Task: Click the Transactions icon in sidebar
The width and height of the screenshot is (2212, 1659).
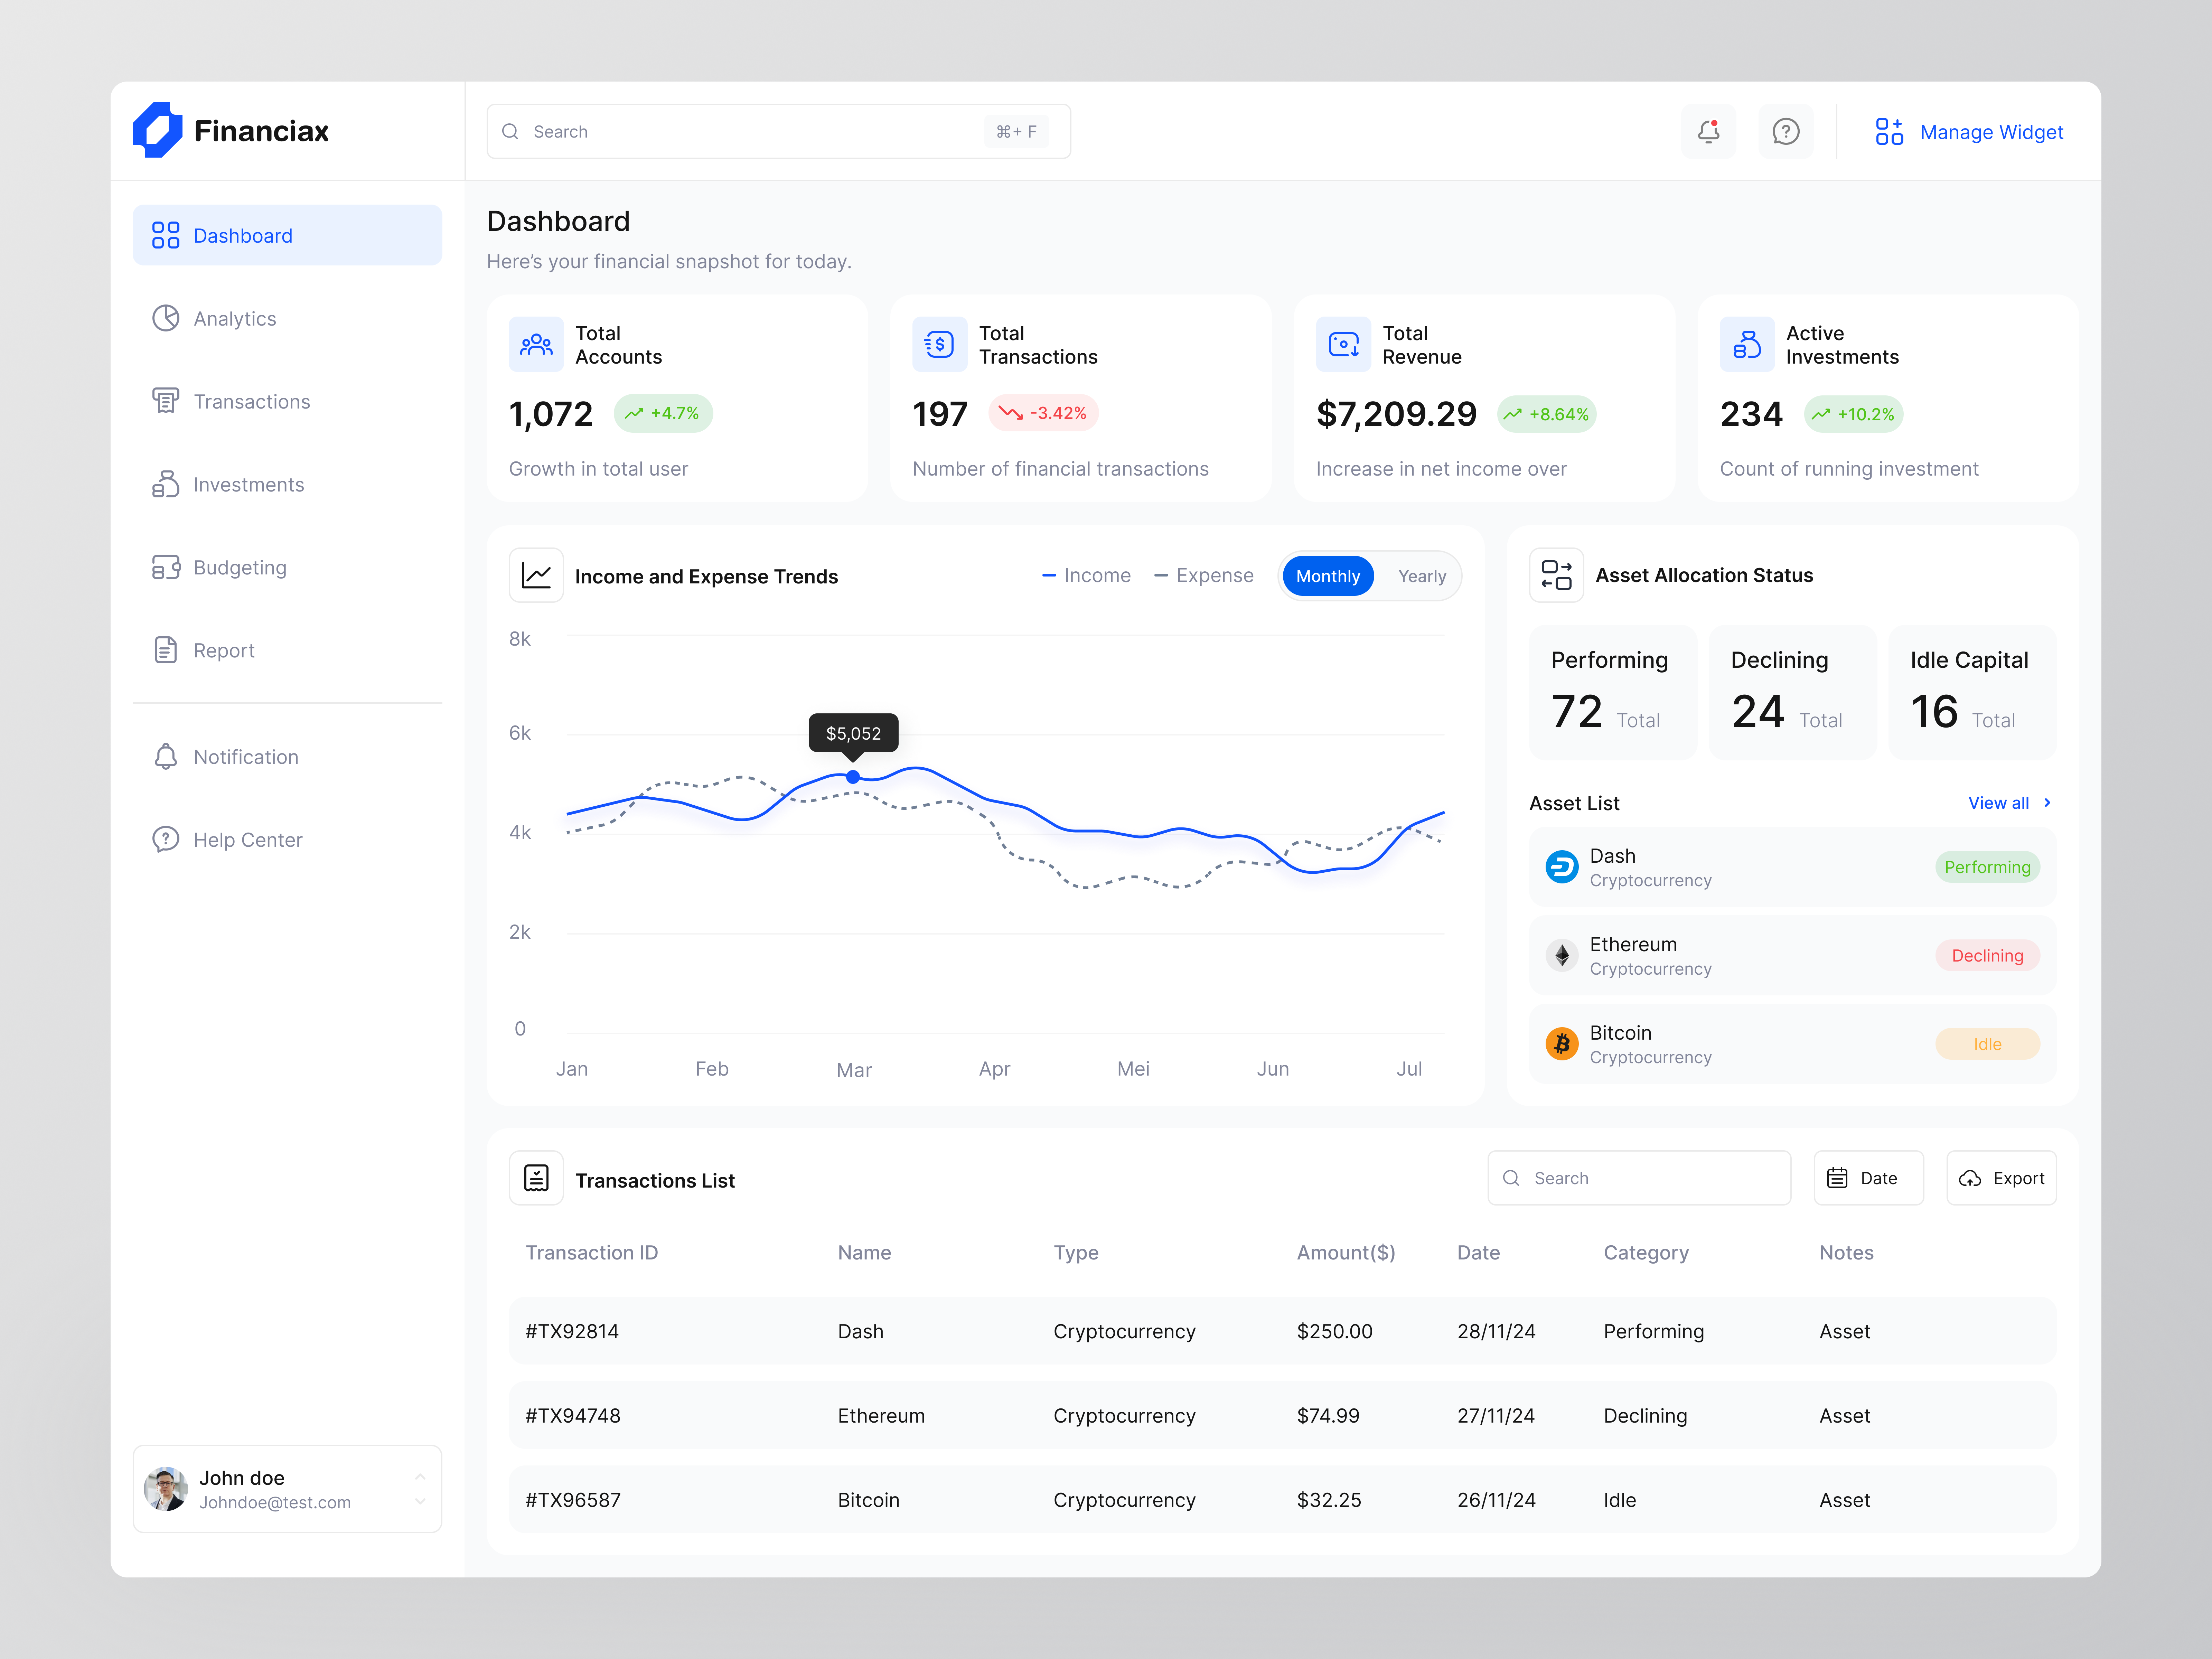Action: 166,401
